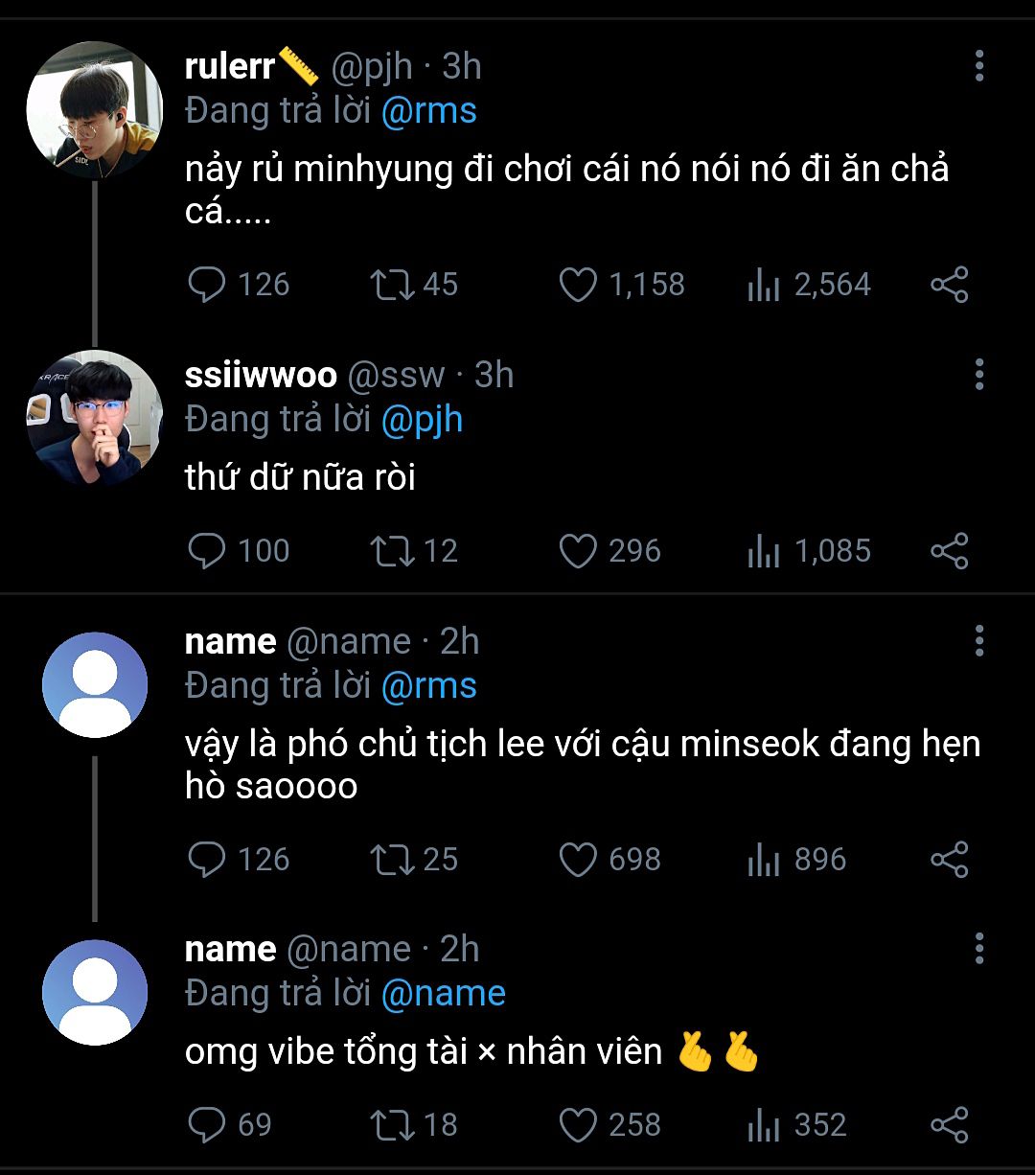
Task: Reply to rulerr's tweet about minhyung
Action: tap(206, 285)
